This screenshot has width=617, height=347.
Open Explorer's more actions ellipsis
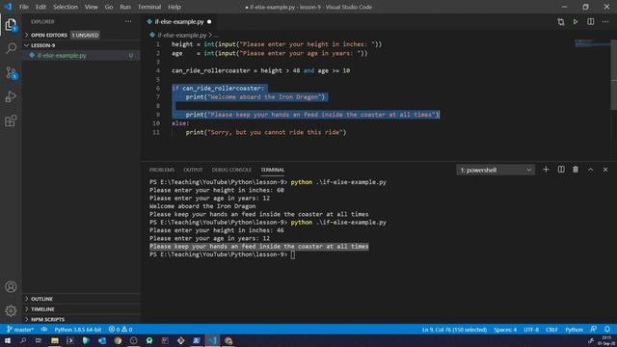[128, 21]
